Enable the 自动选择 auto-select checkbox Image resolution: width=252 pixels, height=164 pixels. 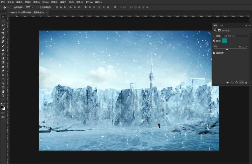click(12, 7)
